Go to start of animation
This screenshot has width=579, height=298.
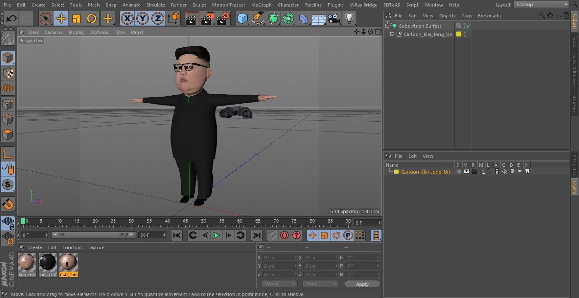[x=177, y=235]
